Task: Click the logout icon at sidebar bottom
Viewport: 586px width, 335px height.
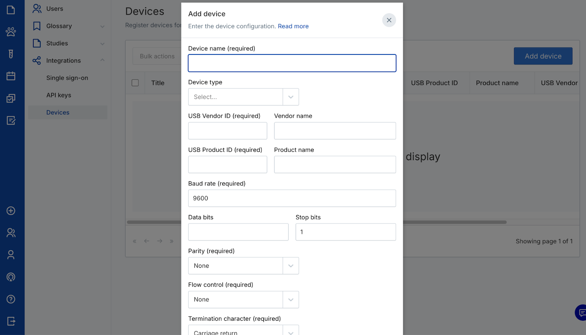Action: [x=11, y=321]
